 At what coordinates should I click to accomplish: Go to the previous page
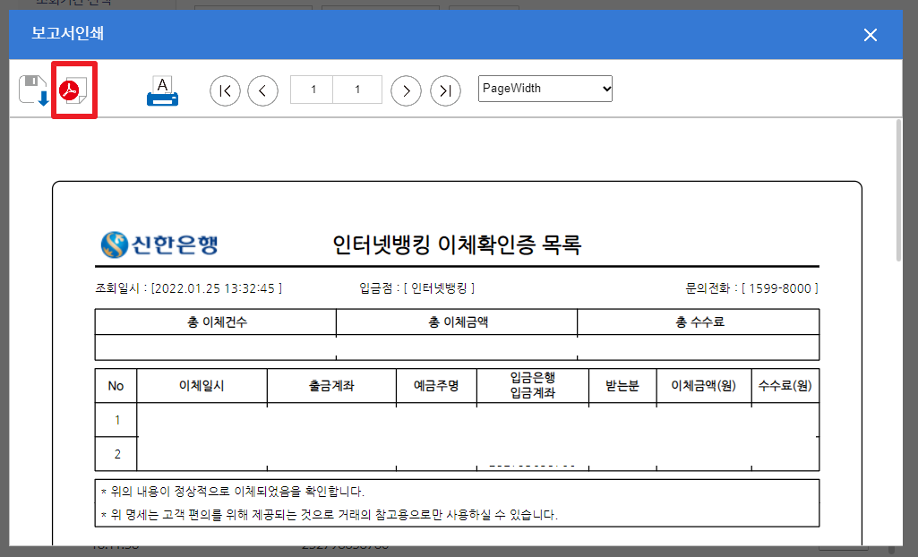[x=262, y=90]
